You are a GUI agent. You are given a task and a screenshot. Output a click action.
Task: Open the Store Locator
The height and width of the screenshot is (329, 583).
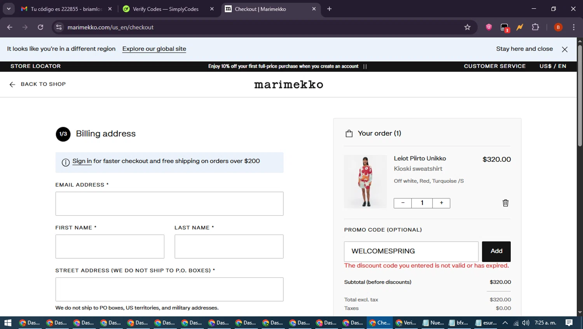pyautogui.click(x=35, y=66)
